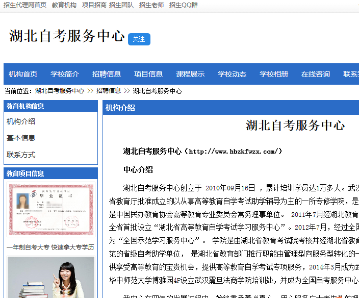Screen dimensions: 359x298
Task: Click 联系方式 in left sidebar
Action: pyautogui.click(x=21, y=155)
